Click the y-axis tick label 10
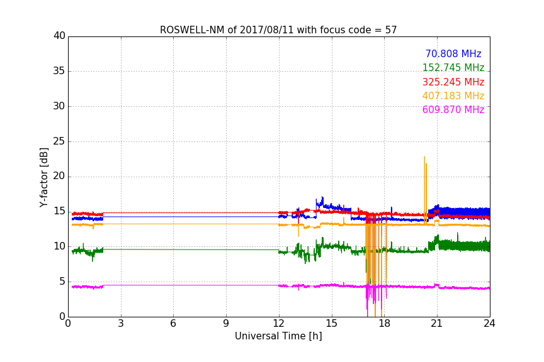544x362 pixels. tap(59, 246)
